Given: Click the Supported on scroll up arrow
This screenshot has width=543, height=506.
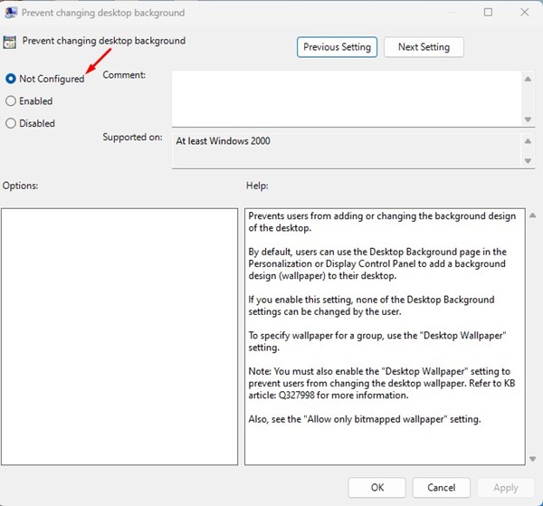Looking at the screenshot, I should click(x=528, y=141).
